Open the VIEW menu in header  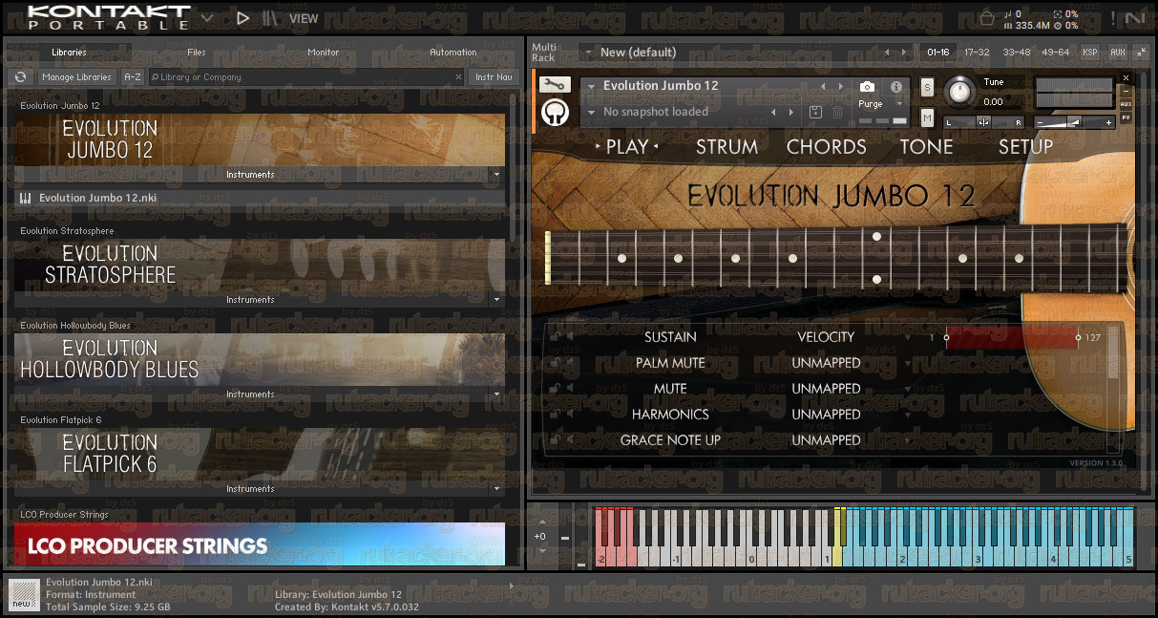(x=304, y=18)
